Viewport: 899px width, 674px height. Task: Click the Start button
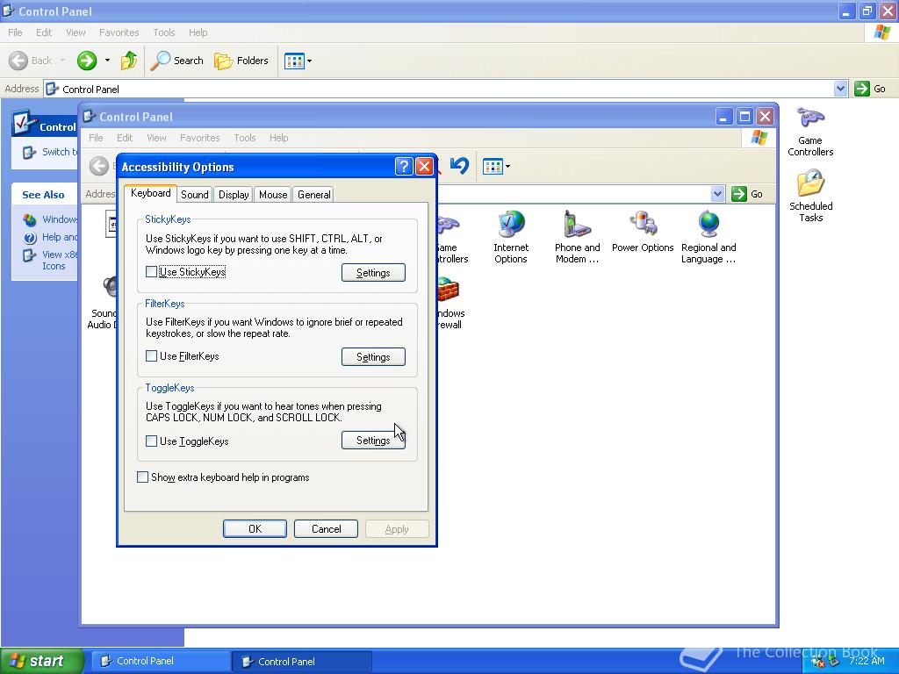pyautogui.click(x=41, y=661)
